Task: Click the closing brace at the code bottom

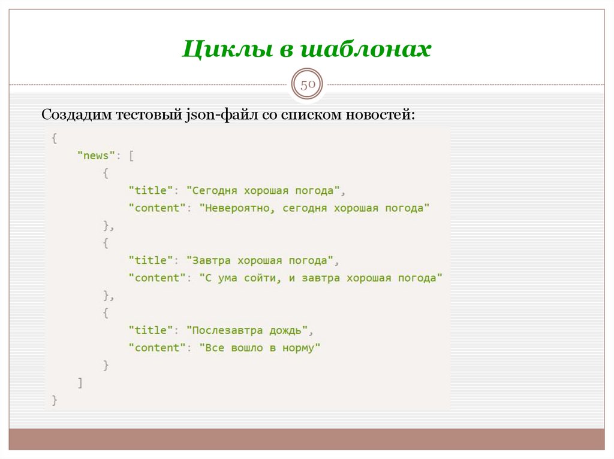Action: point(55,400)
